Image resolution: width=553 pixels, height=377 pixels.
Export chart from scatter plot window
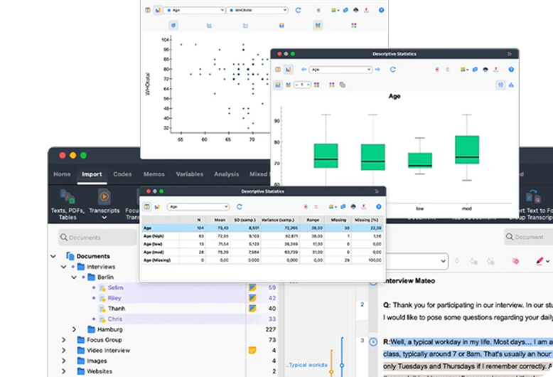pyautogui.click(x=367, y=10)
